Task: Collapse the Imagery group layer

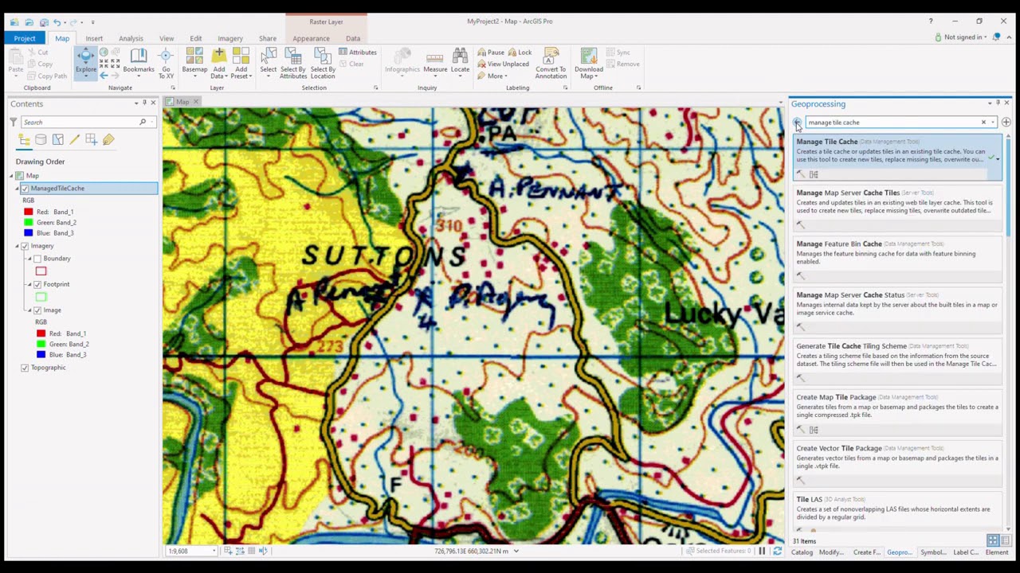Action: pyautogui.click(x=17, y=246)
